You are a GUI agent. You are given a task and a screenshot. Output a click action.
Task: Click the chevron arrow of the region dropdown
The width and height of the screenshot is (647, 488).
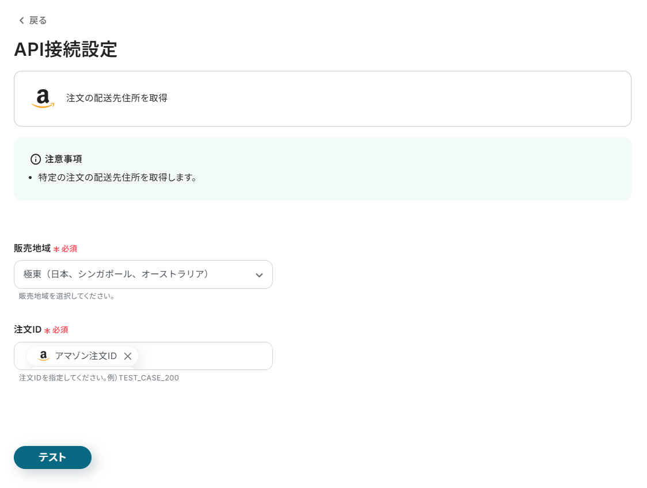point(259,275)
